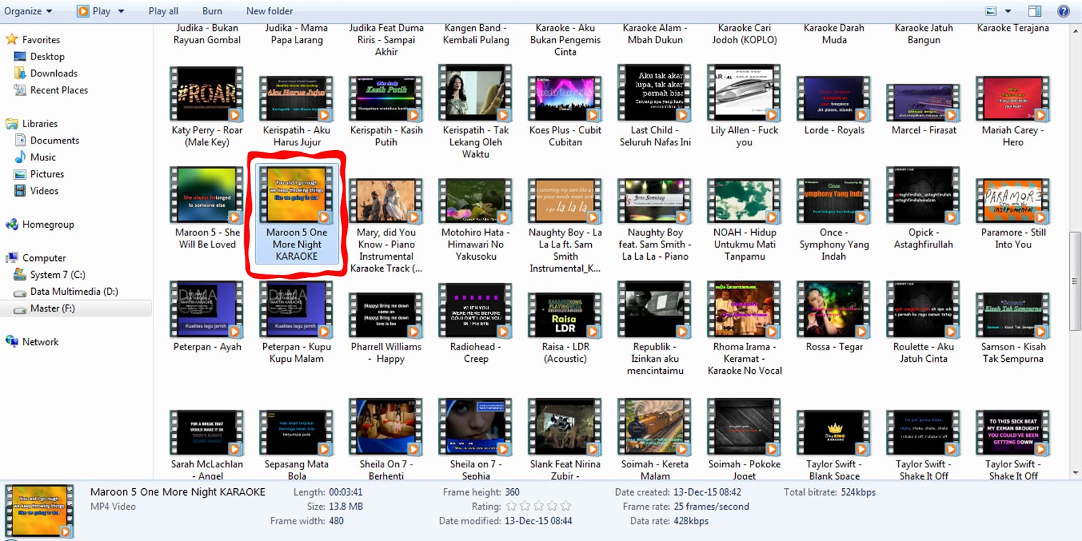Select Pharrell Williams - Happy video
This screenshot has height=541, width=1082.
pos(386,328)
